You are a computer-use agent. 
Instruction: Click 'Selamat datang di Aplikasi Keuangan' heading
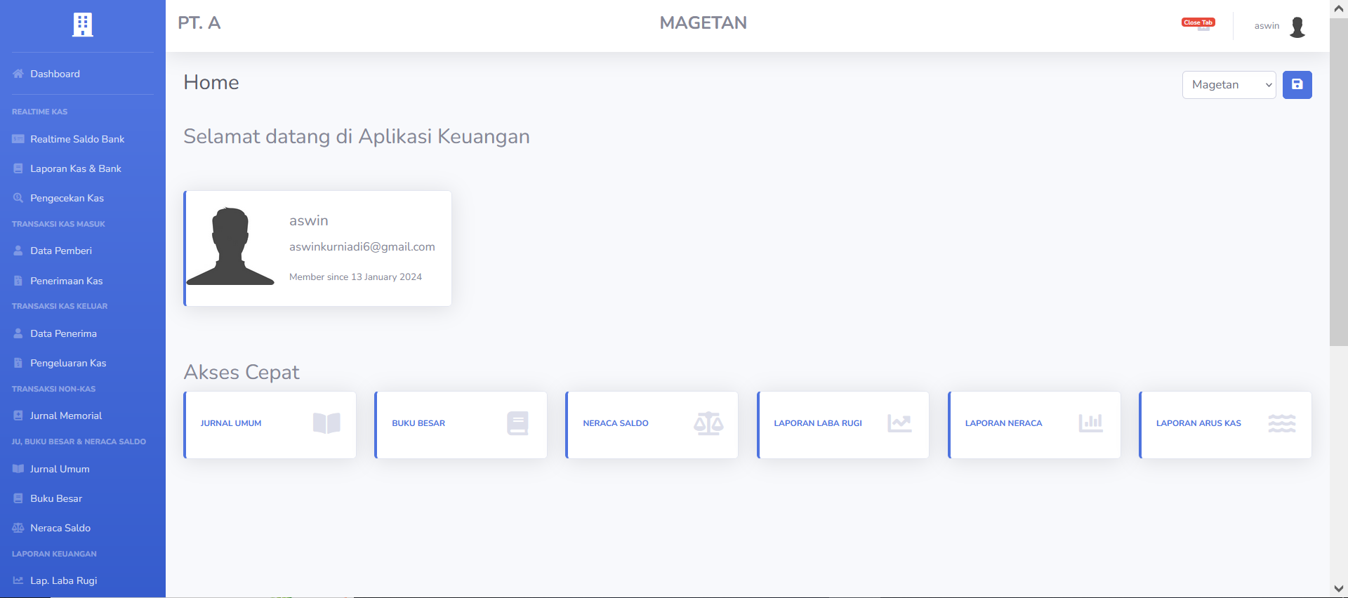[x=357, y=136]
